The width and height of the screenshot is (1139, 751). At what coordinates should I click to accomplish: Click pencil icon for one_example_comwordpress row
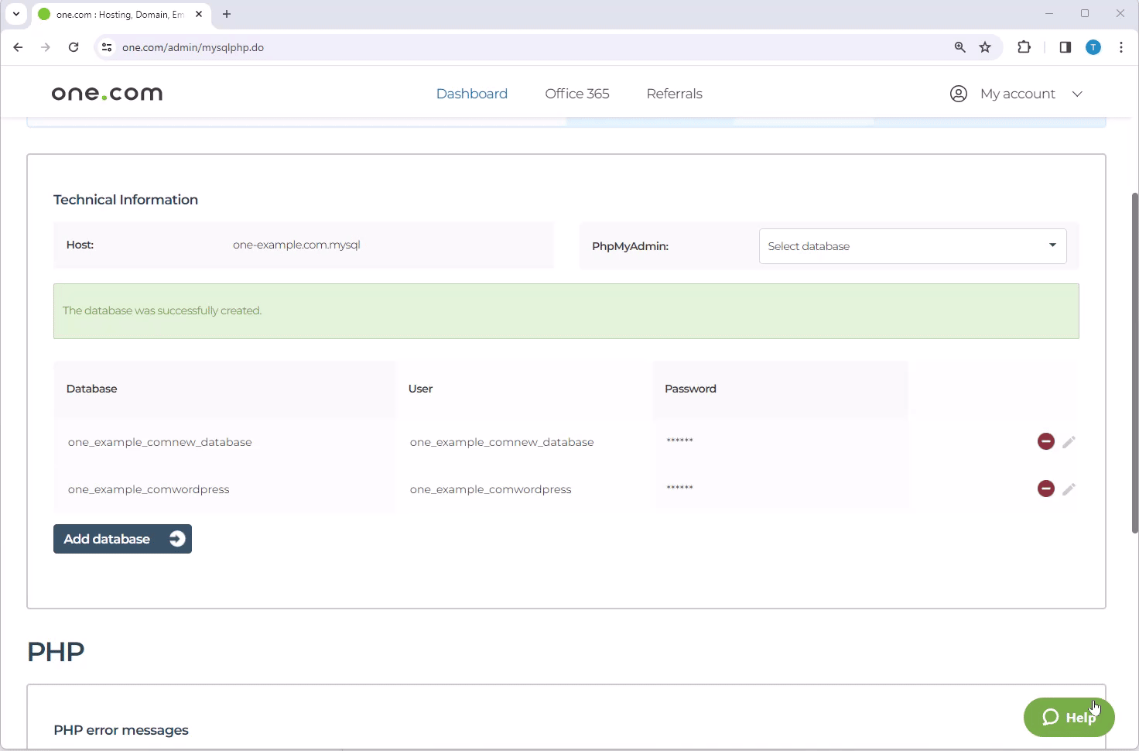1069,489
